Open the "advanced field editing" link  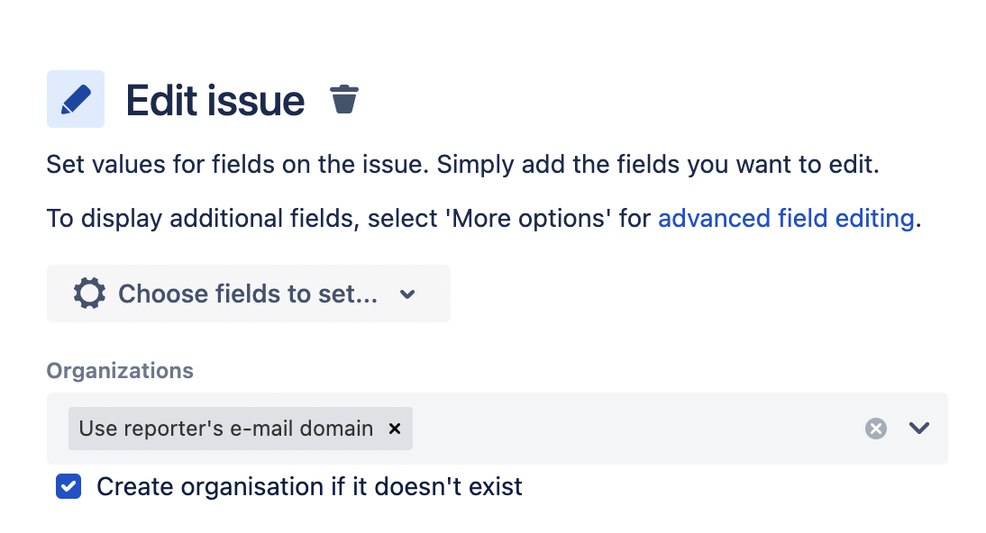pos(786,218)
